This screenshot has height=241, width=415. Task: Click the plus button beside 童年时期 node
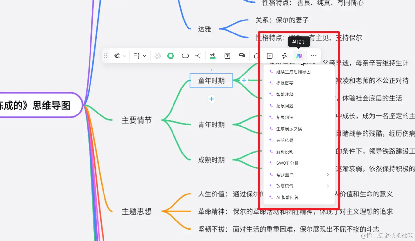(x=243, y=80)
